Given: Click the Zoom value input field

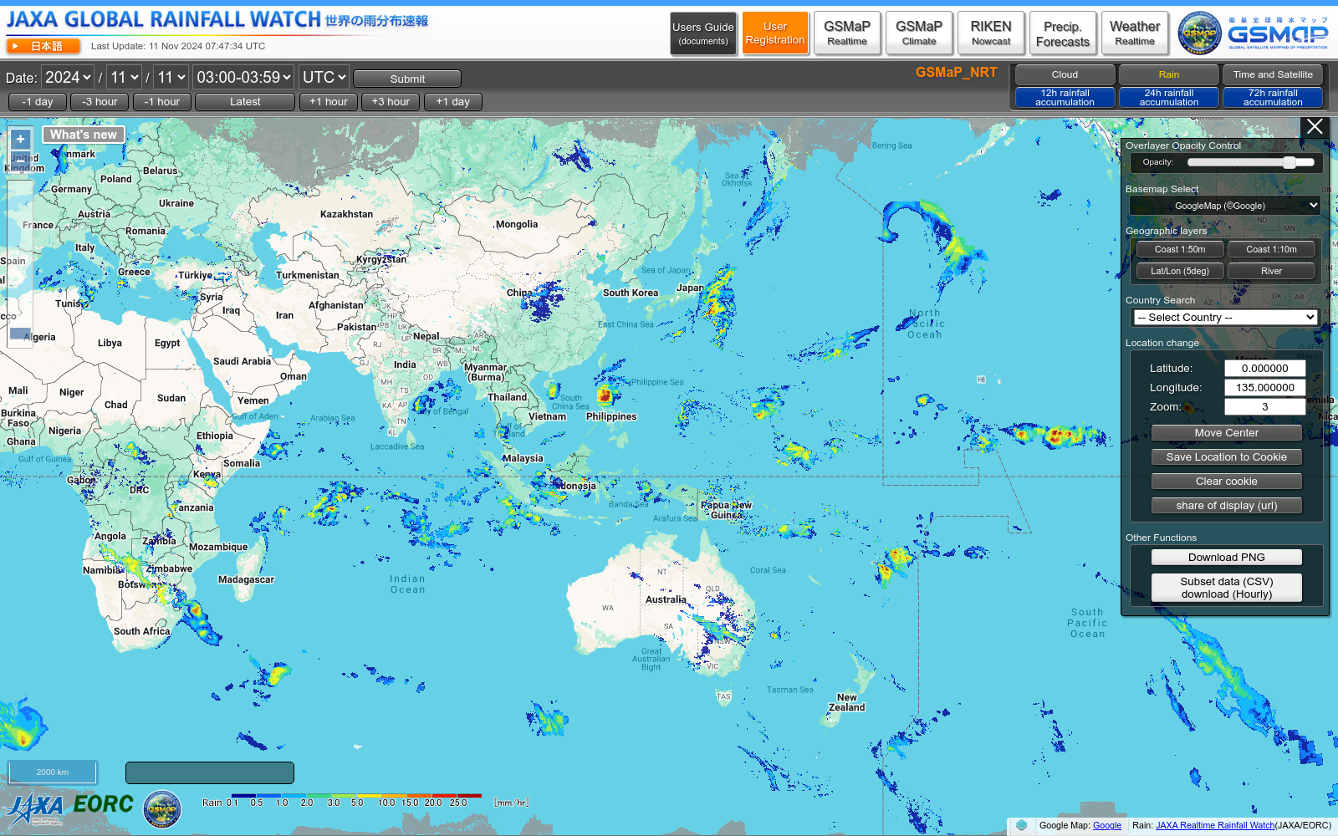Looking at the screenshot, I should pyautogui.click(x=1264, y=407).
